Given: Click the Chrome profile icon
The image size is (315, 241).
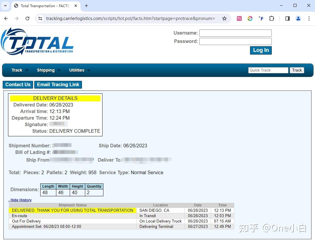Looking at the screenshot, I should pos(298,18).
